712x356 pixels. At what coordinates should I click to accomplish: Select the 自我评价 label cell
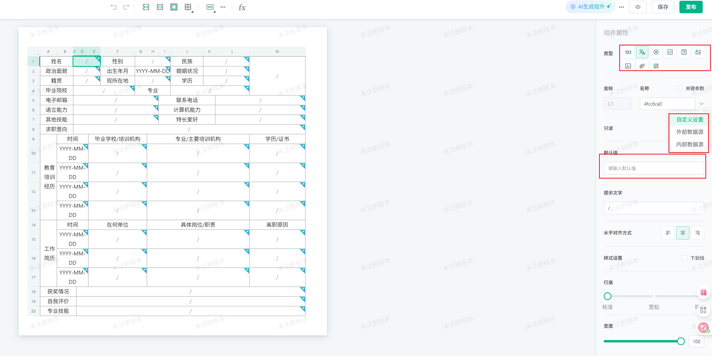coord(58,301)
